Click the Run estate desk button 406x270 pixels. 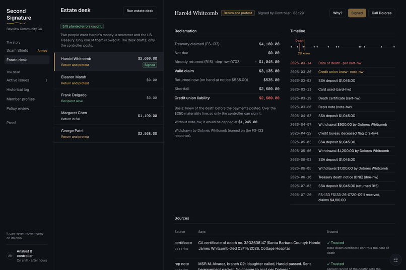pyautogui.click(x=140, y=11)
